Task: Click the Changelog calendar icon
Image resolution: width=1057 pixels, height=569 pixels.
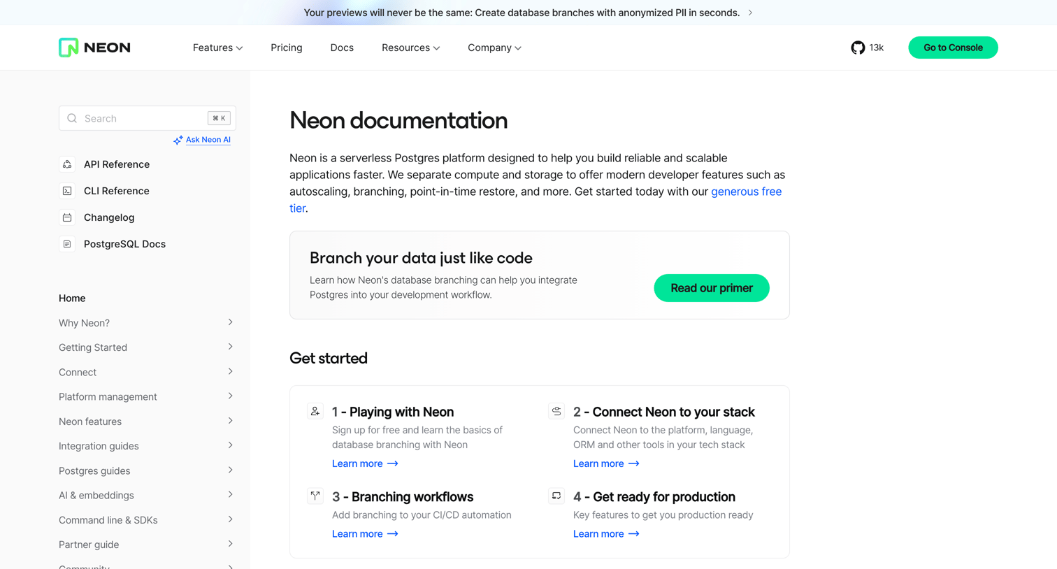Action: coord(67,217)
